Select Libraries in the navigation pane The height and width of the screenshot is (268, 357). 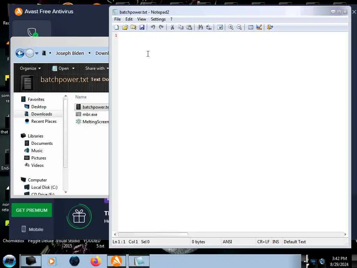(35, 136)
